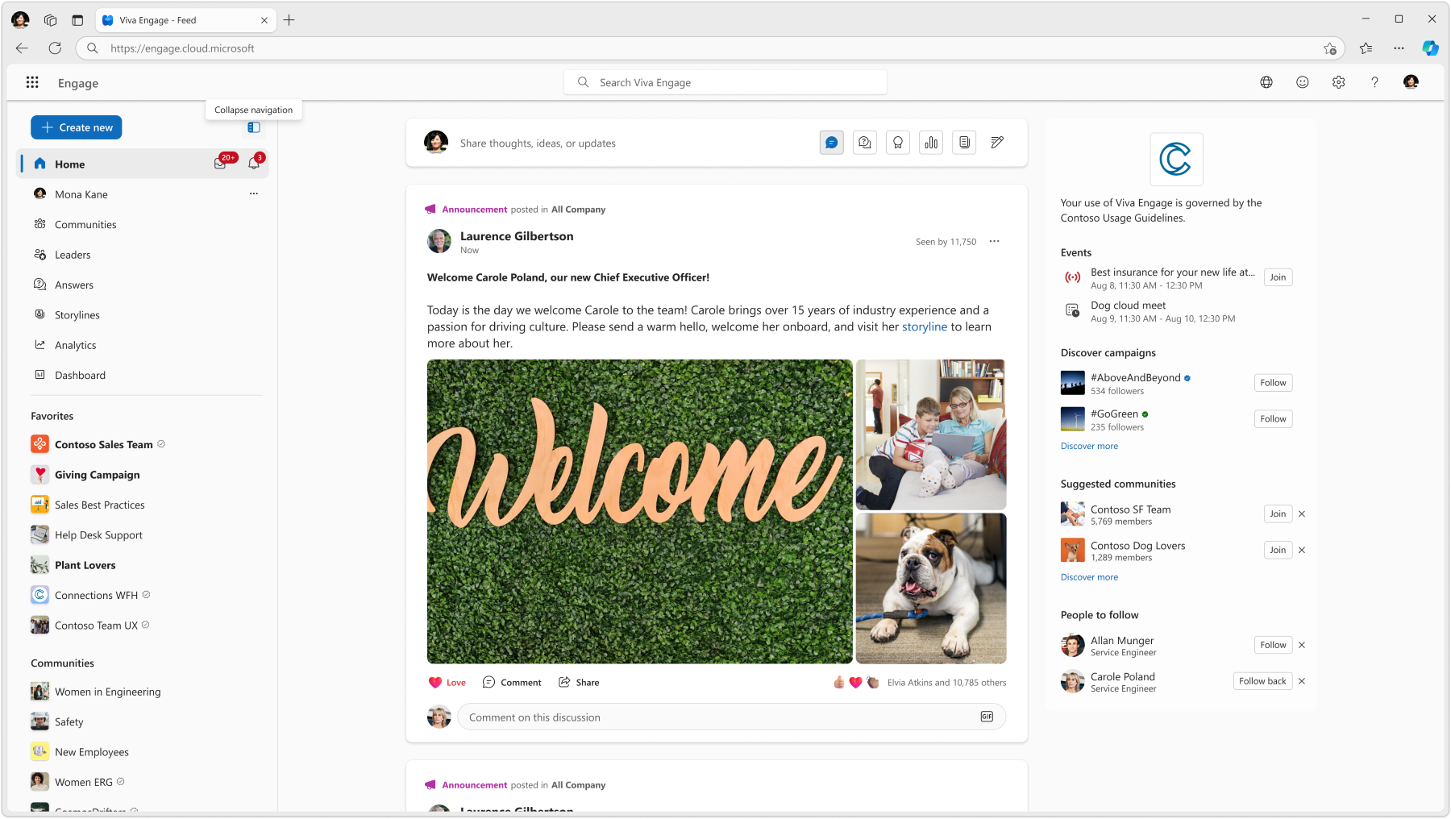Viewport: 1451px width, 819px height.
Task: Open Leaders in the navigation
Action: (x=143, y=255)
